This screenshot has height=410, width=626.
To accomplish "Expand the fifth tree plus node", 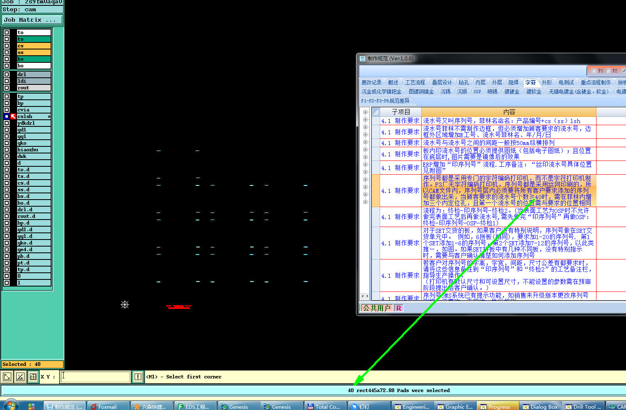I will [365, 142].
